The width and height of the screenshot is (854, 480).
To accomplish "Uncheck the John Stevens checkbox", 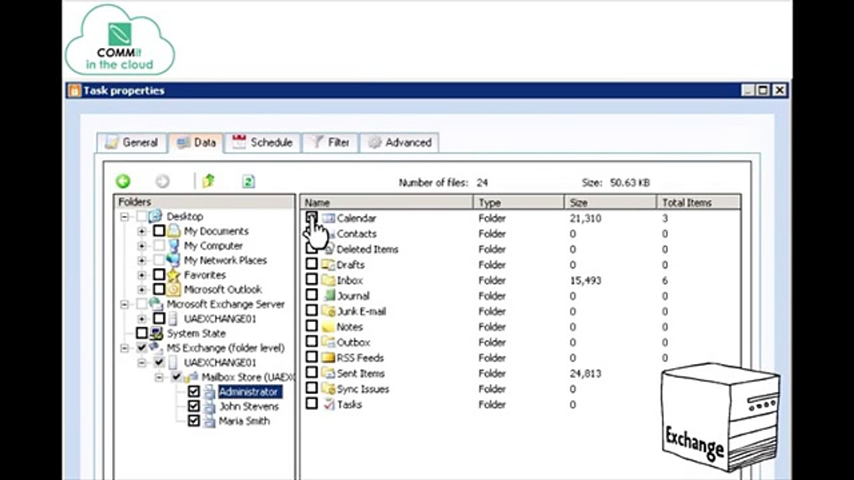I will 193,407.
